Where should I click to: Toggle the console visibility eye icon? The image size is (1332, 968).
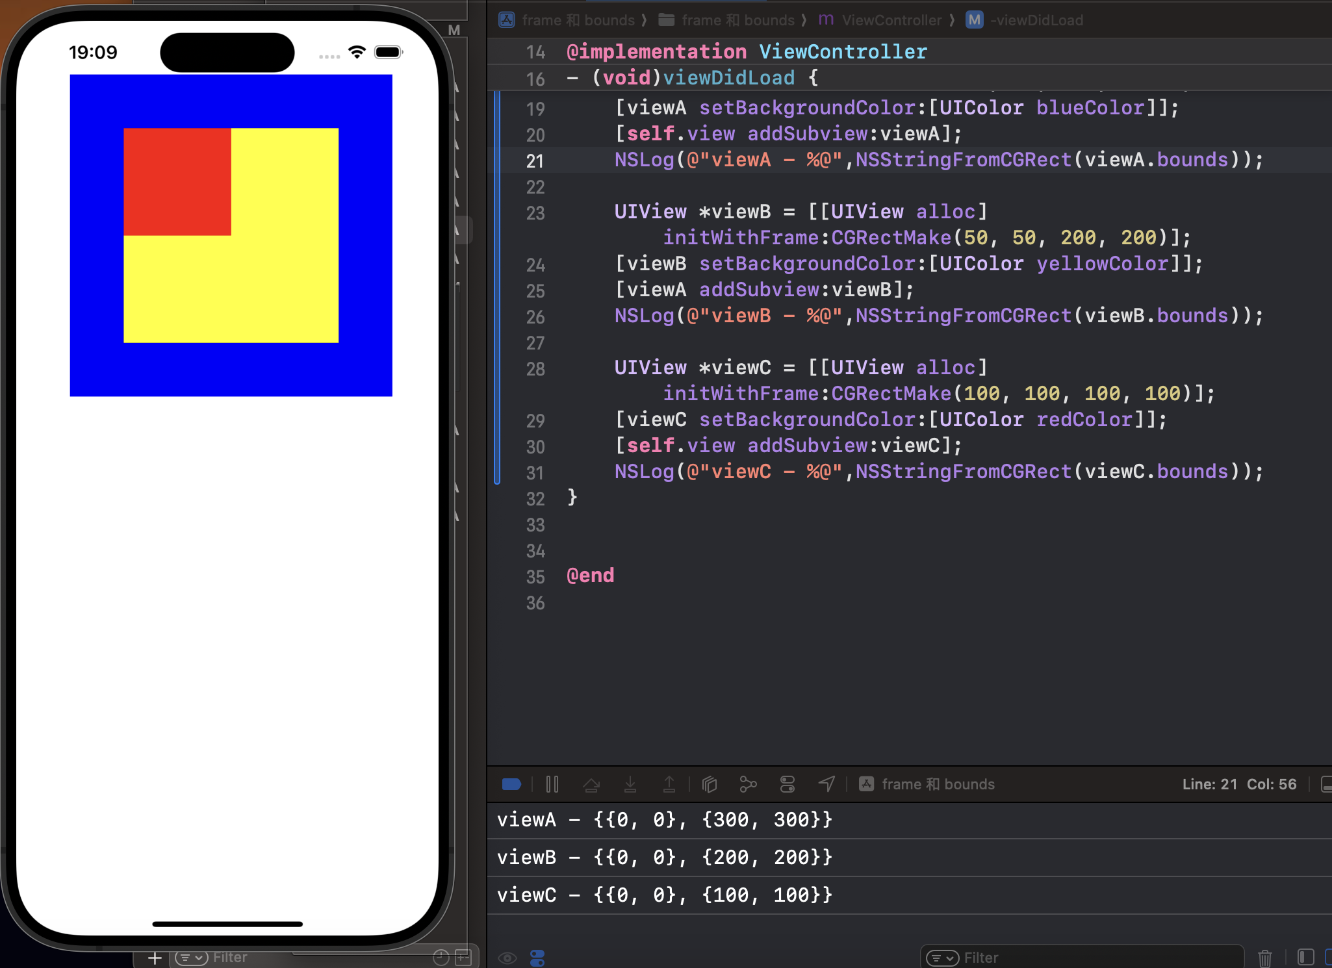(507, 958)
